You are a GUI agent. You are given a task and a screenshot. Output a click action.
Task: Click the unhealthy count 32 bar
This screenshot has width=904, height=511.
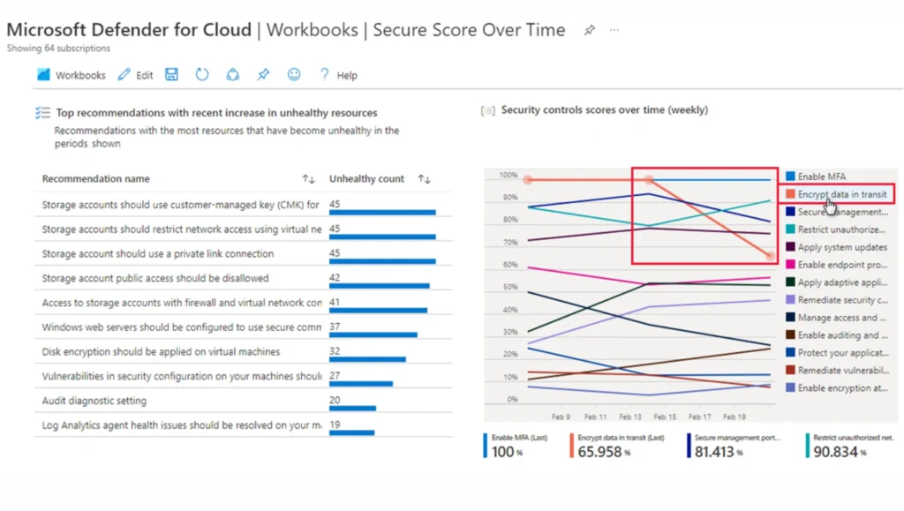point(367,359)
